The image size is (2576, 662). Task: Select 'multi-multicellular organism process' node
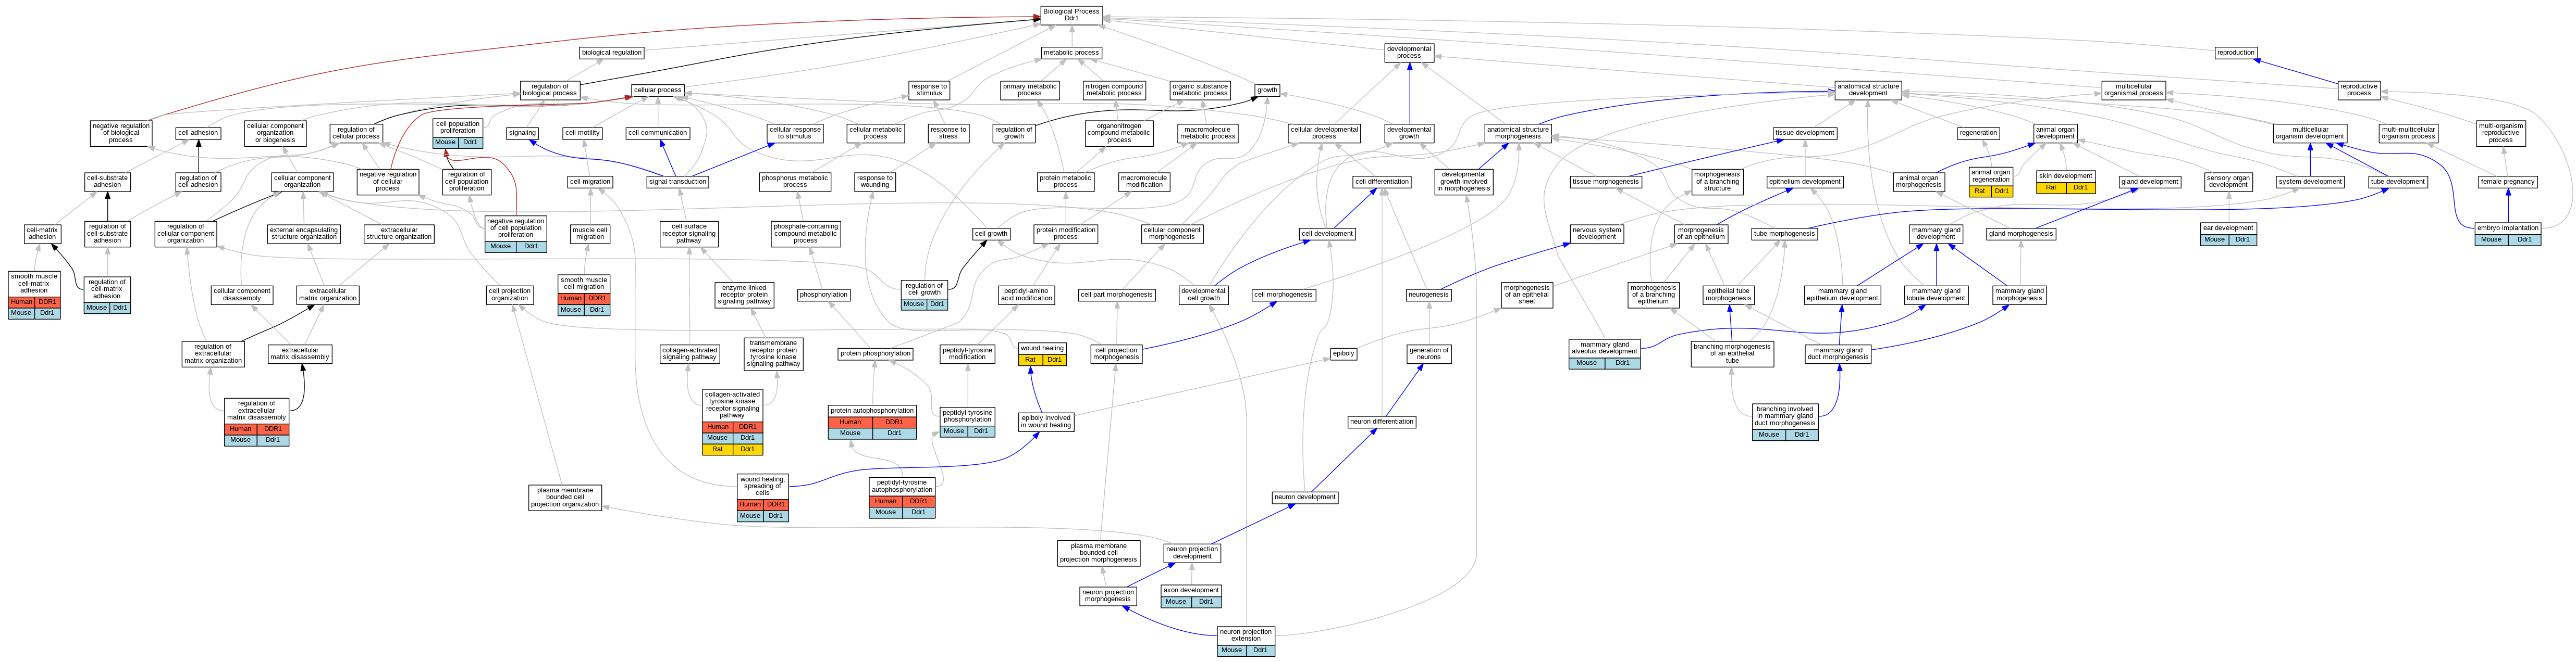(x=2408, y=133)
